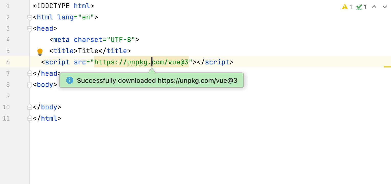Collapse the head section via gutter arrow
The image size is (391, 184).
29,28
